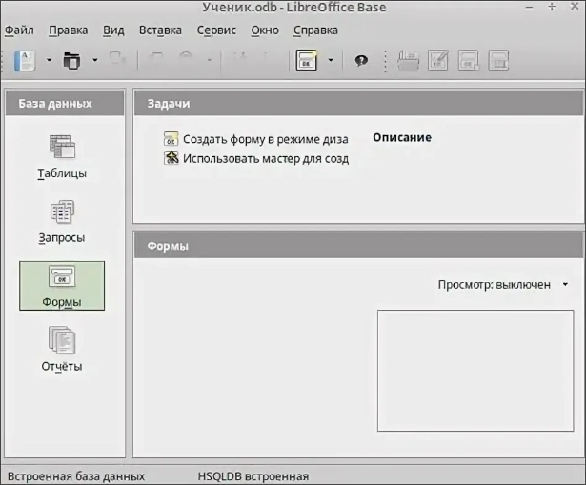The width and height of the screenshot is (586, 485).
Task: Click Создать форму в режиме дизайна task
Action: coord(256,139)
